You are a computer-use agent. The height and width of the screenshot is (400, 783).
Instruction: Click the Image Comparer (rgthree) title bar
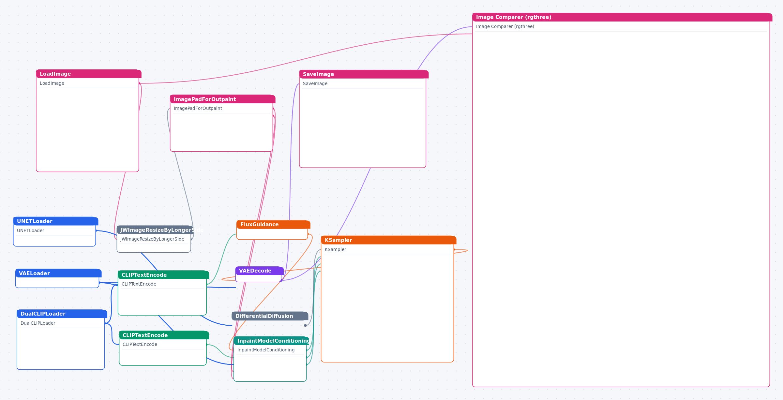click(622, 17)
